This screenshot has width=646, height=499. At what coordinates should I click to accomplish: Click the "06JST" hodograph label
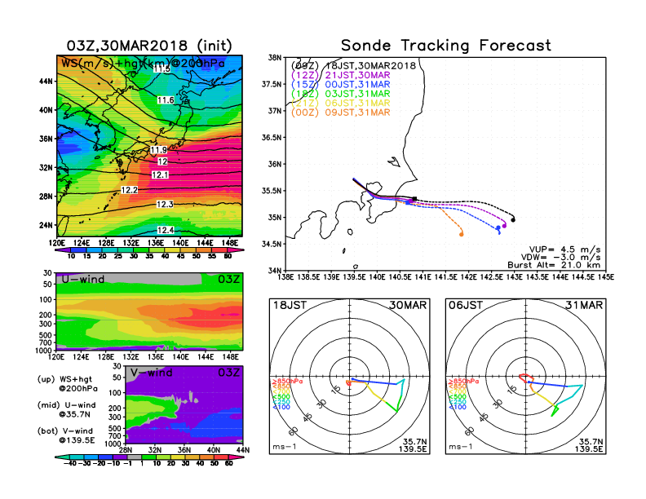point(466,306)
